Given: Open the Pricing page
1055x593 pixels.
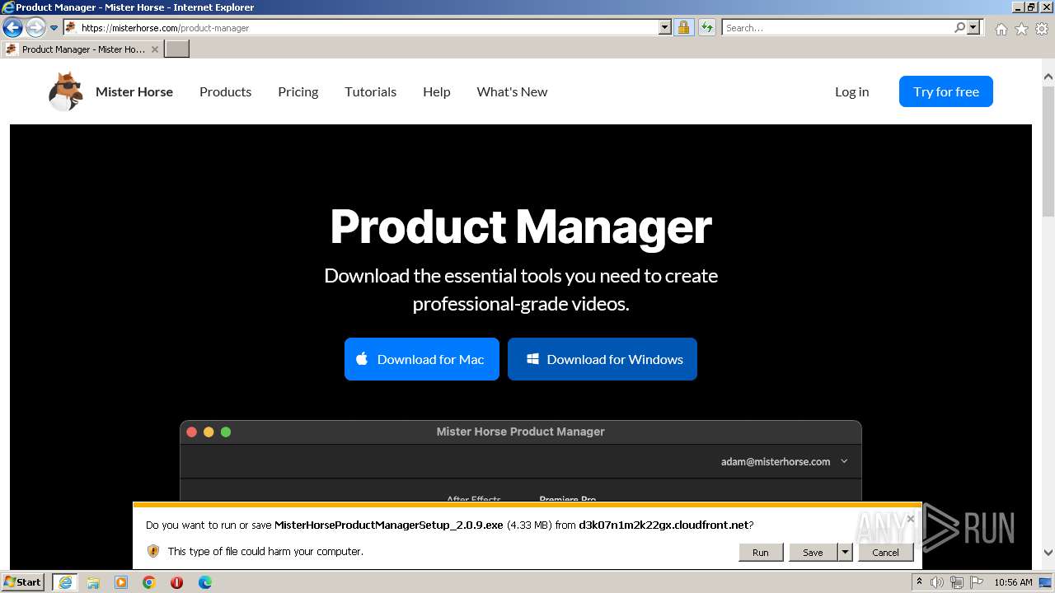Looking at the screenshot, I should pos(298,91).
